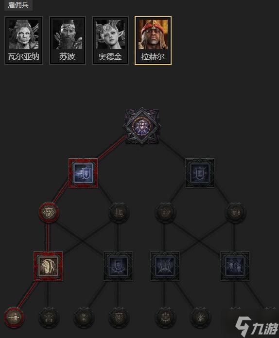
Task: Click the 九游 watermark logo
Action: (x=256, y=327)
